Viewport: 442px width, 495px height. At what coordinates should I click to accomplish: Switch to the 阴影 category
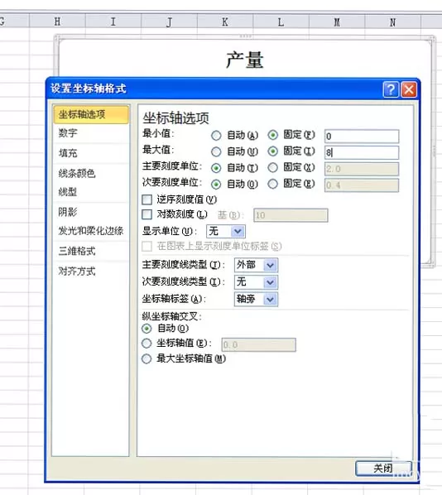coord(91,212)
